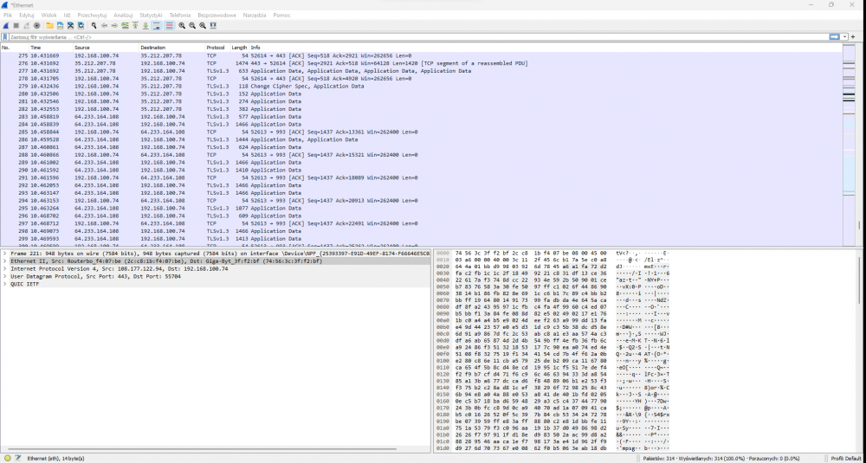Expand Internet Protocol Version 4 details
Screen dimensions: 866x463
pos(4,268)
